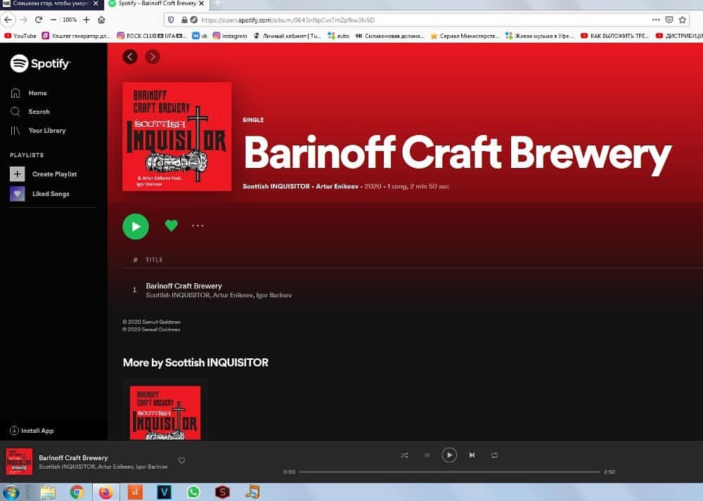
Task: Click the playback progress bar
Action: pos(449,472)
